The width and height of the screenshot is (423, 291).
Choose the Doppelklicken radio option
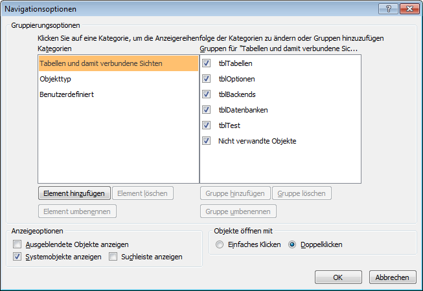point(292,244)
